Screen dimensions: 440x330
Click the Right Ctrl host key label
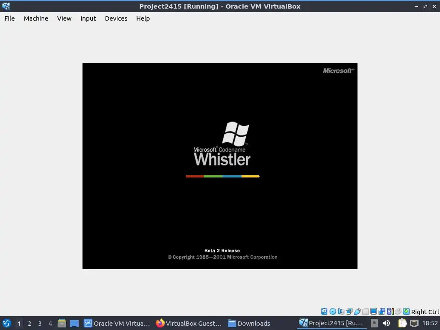425,312
